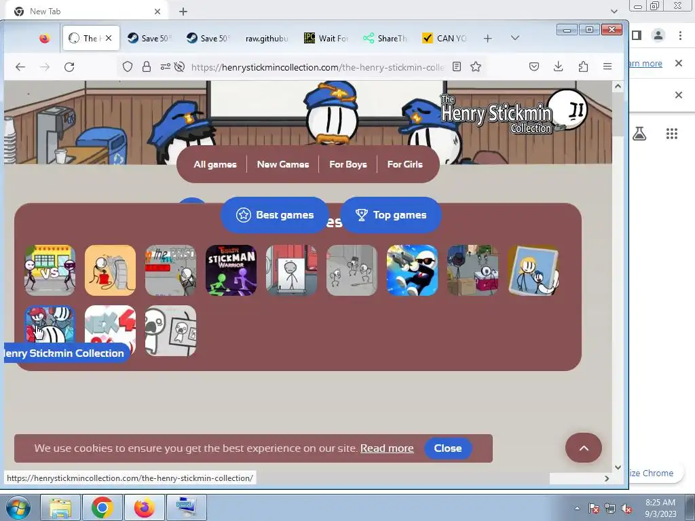Close the current Henry Stickmin tab
Screen dimensions: 695x521
coord(109,38)
